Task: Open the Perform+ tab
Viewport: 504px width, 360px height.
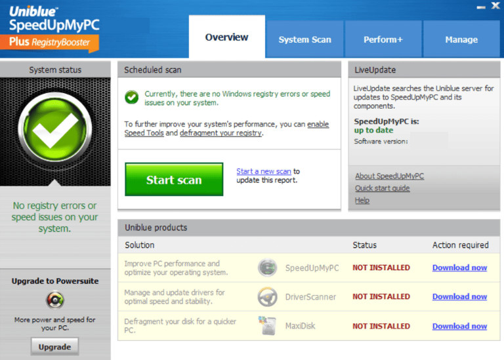Action: click(x=383, y=39)
